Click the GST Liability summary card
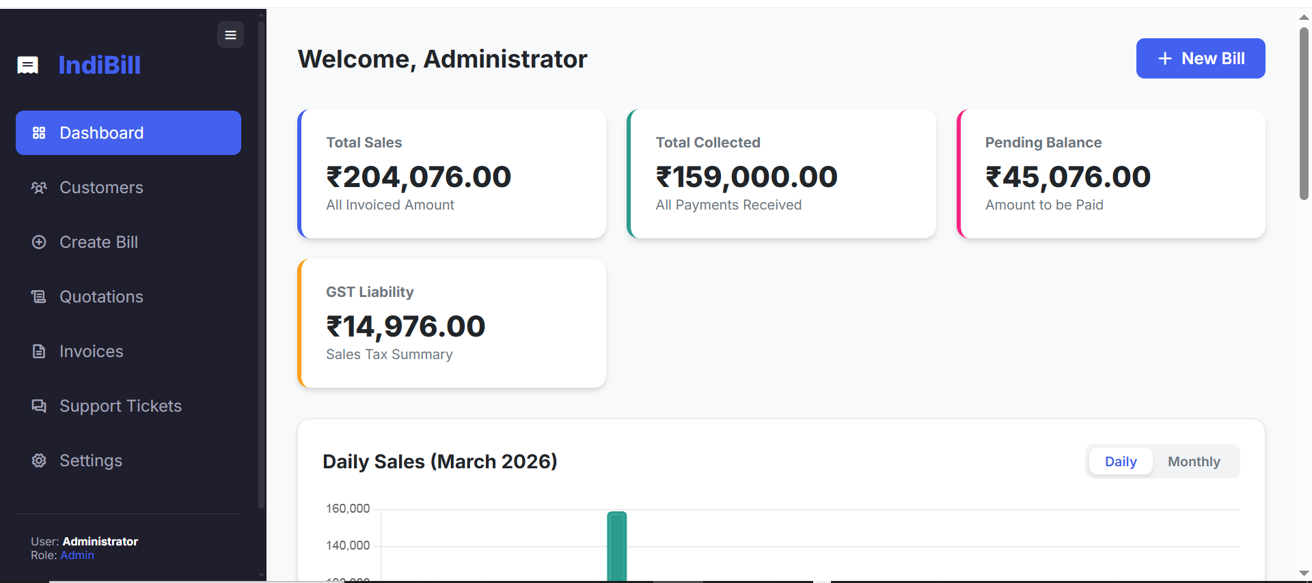 tap(452, 323)
